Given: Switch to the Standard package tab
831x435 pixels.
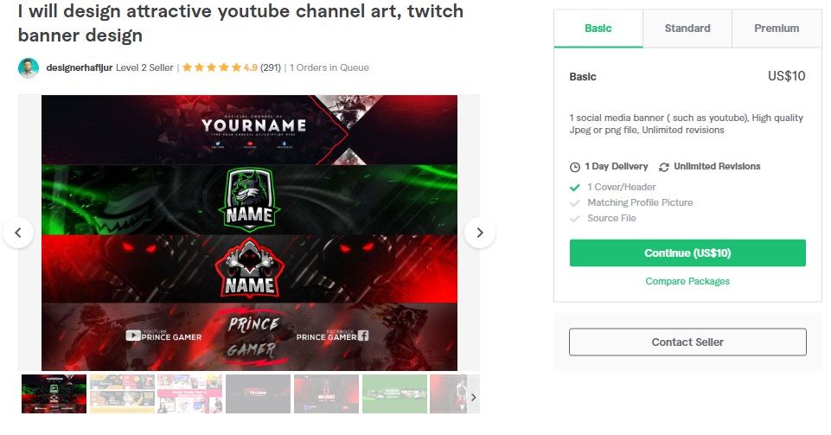Looking at the screenshot, I should tap(687, 29).
